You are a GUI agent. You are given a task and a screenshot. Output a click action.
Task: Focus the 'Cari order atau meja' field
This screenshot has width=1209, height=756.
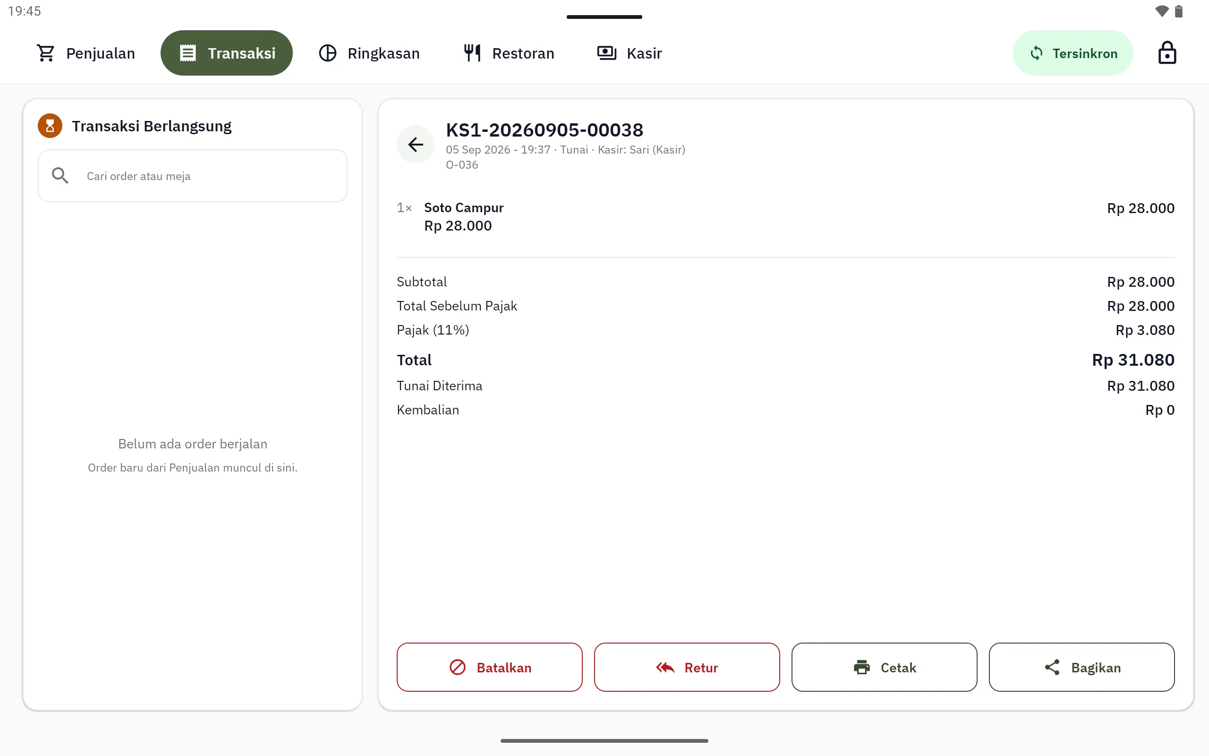192,175
